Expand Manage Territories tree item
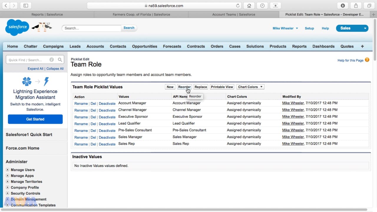The image size is (377, 212). (8, 181)
